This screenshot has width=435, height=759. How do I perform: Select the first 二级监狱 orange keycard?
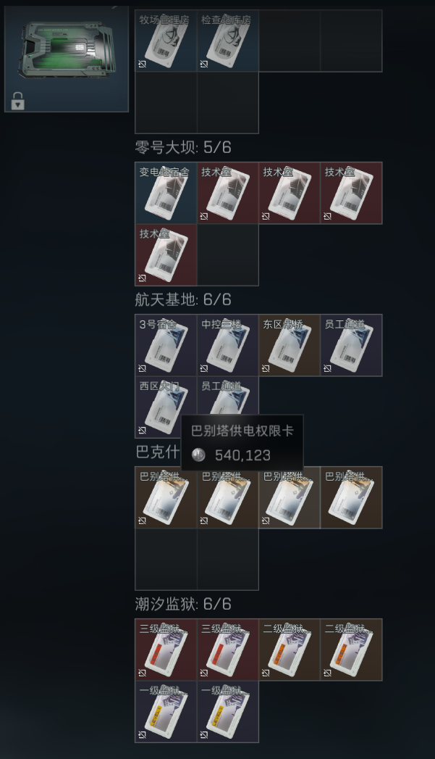tap(290, 650)
